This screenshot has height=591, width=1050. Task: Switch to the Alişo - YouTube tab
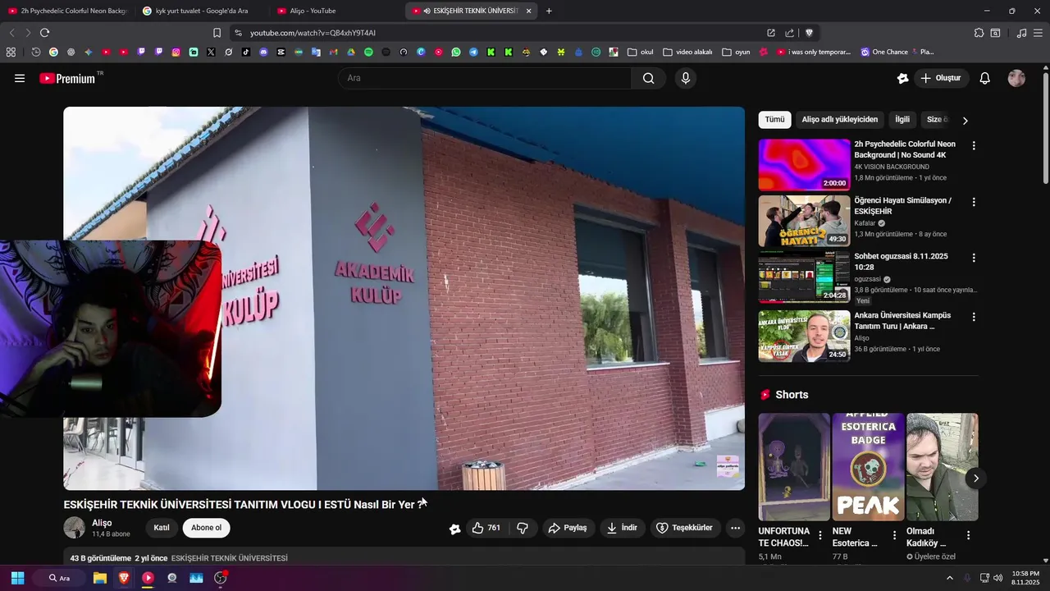[x=336, y=11]
